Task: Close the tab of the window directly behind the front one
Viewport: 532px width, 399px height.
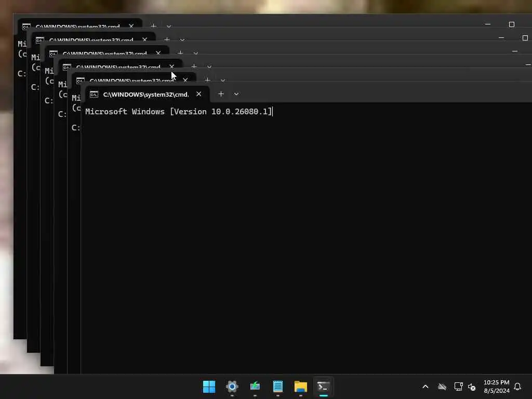Action: pyautogui.click(x=185, y=81)
